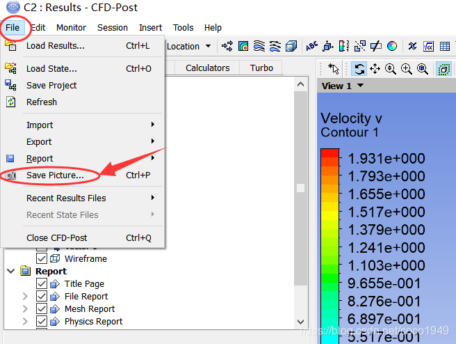The height and width of the screenshot is (344, 456).
Task: Open the Import submenu
Action: point(83,125)
